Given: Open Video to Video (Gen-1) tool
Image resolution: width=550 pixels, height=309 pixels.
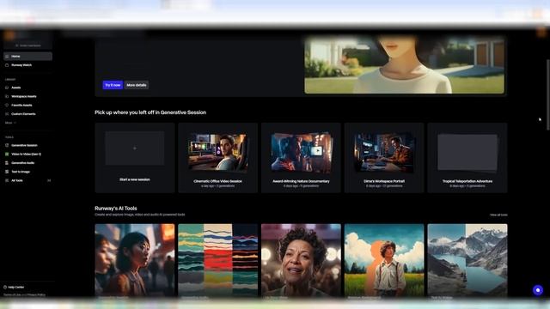Looking at the screenshot, I should 27,154.
